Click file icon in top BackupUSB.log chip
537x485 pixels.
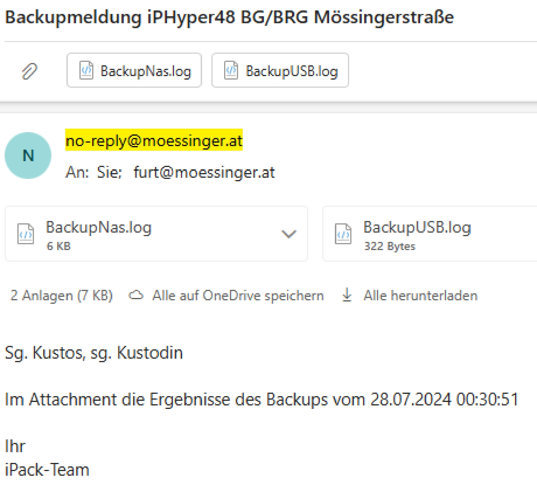point(231,70)
